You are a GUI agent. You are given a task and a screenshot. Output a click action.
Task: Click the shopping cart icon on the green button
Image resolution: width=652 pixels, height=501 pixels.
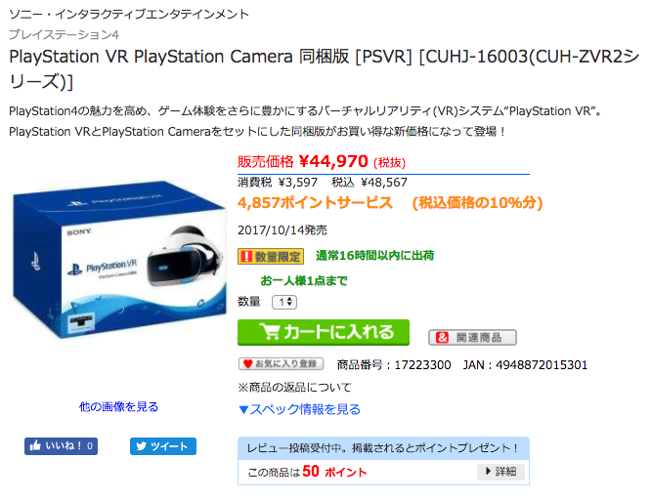tap(270, 331)
